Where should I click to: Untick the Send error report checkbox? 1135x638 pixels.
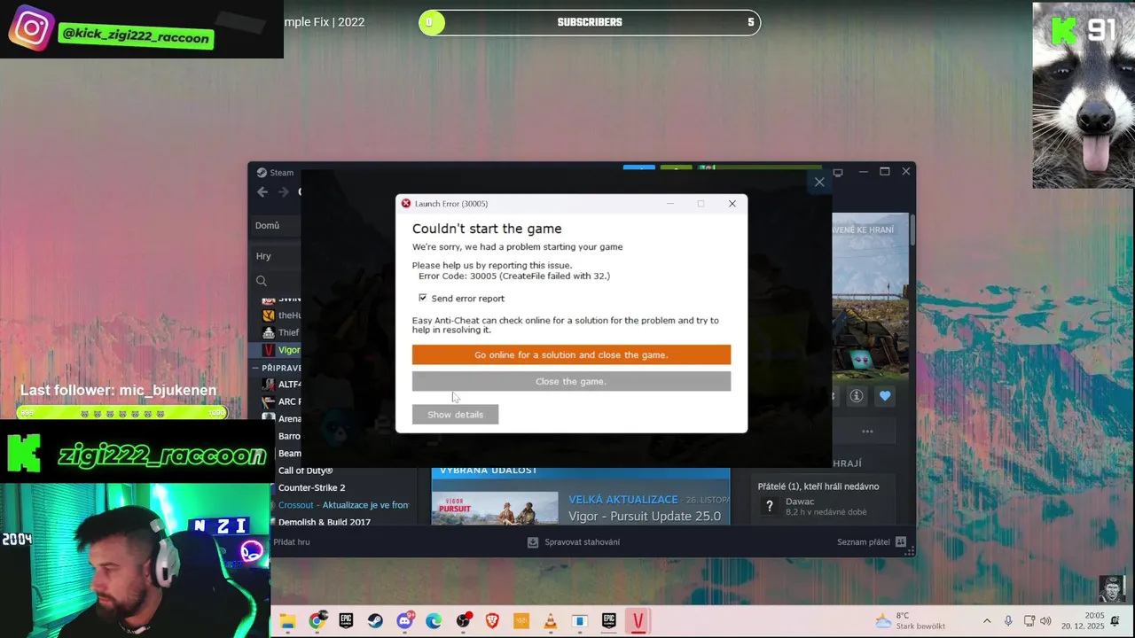click(x=422, y=298)
